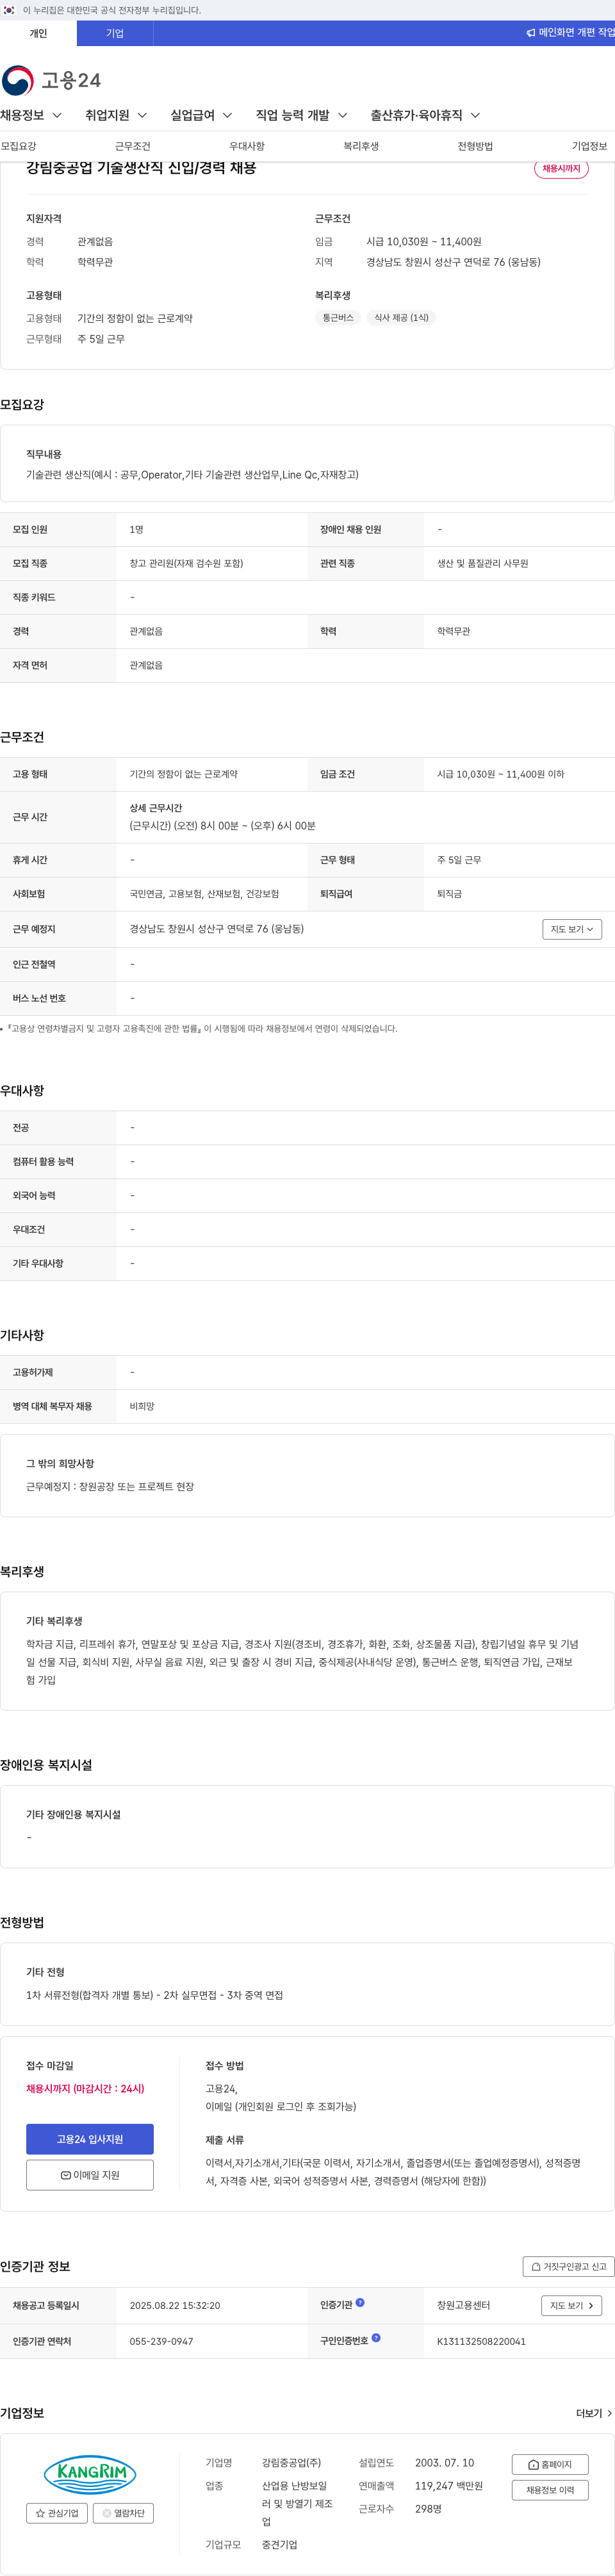The image size is (615, 2576).
Task: Add company via 관심기업 star button
Action: coord(57,2513)
